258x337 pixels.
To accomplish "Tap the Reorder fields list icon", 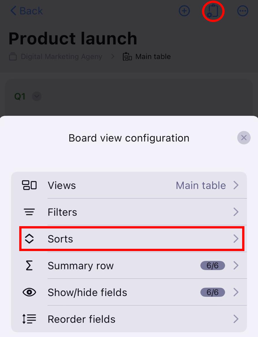I will [29, 319].
